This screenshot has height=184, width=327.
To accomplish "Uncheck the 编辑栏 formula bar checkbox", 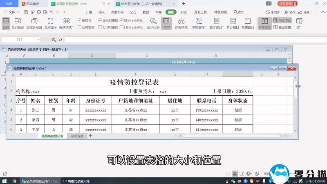I will (80, 20).
